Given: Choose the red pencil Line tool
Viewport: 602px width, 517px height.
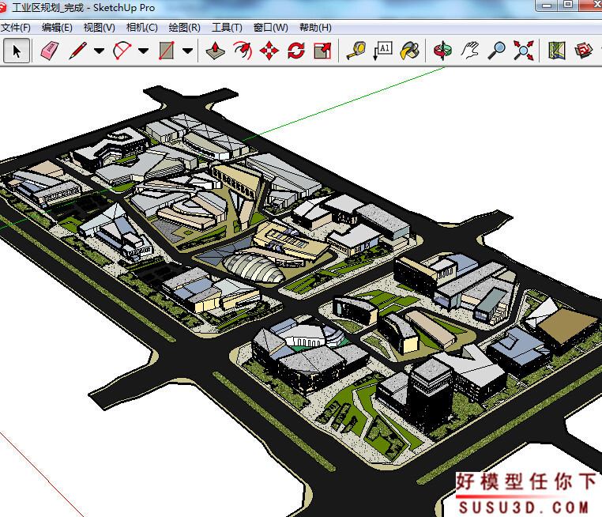Looking at the screenshot, I should coord(78,51).
